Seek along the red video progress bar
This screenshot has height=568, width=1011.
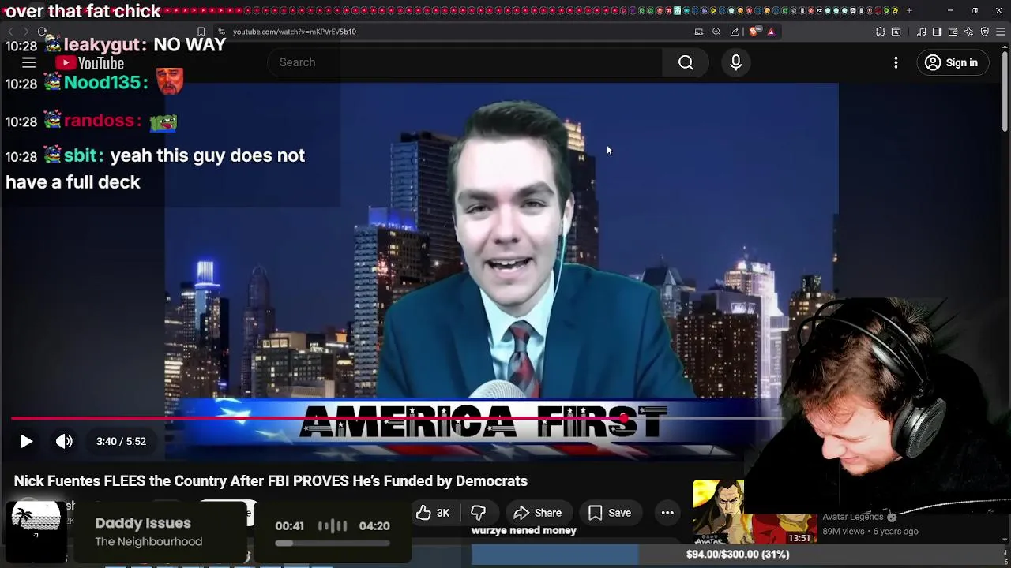click(x=395, y=419)
